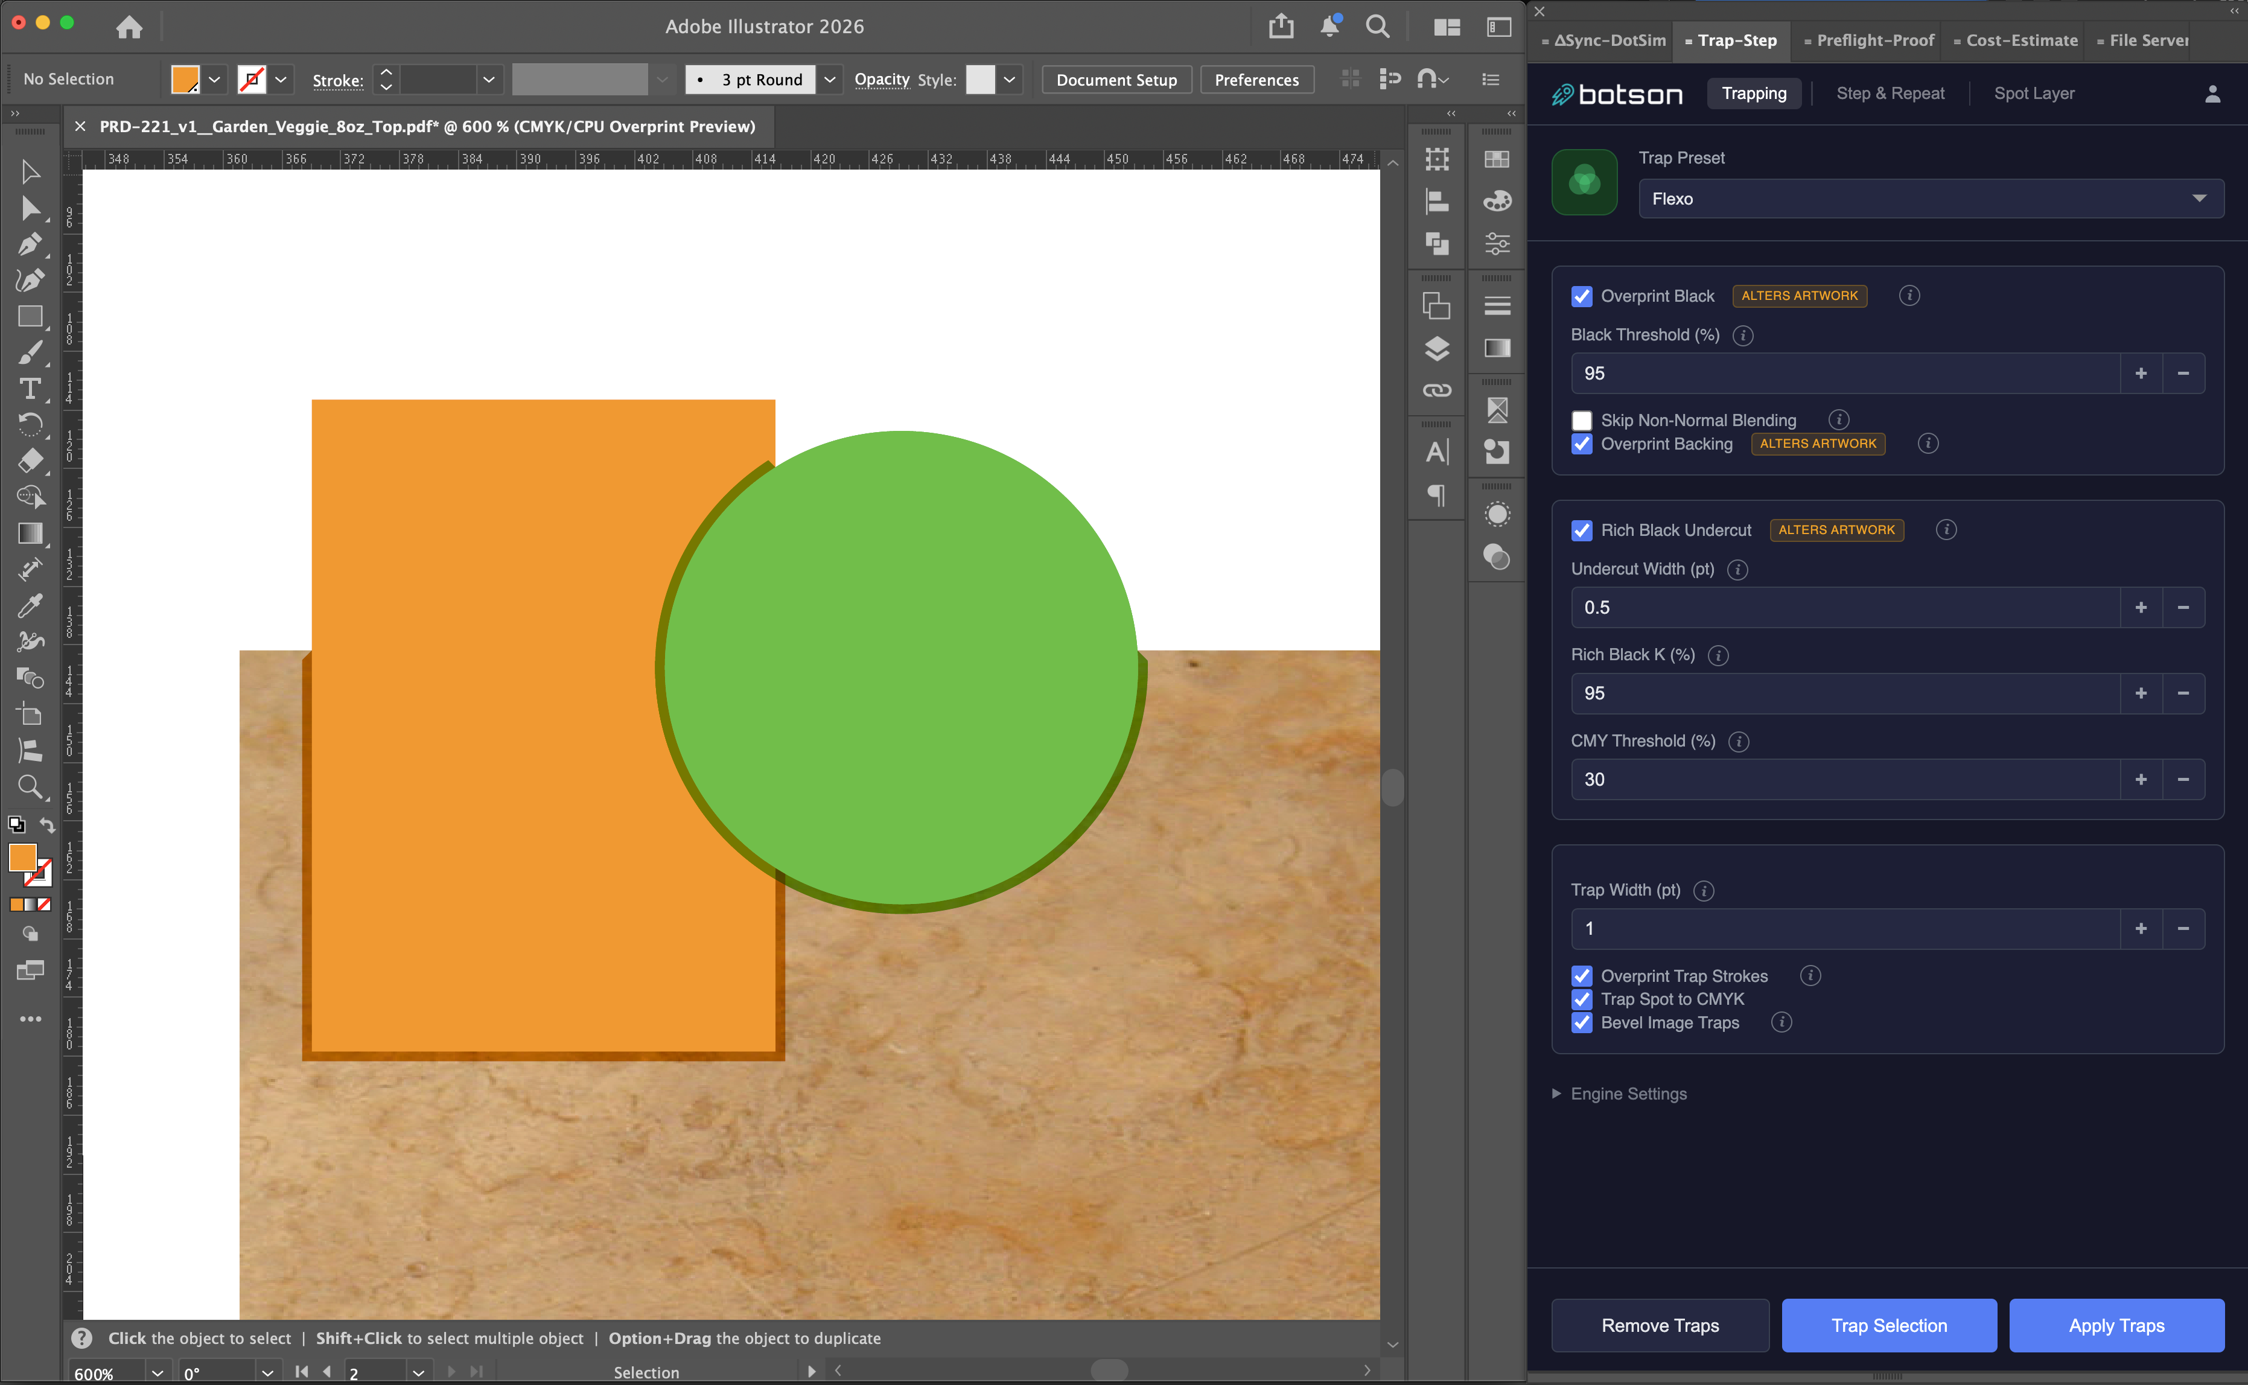Disable Overprint Black
This screenshot has width=2248, height=1385.
(1582, 296)
